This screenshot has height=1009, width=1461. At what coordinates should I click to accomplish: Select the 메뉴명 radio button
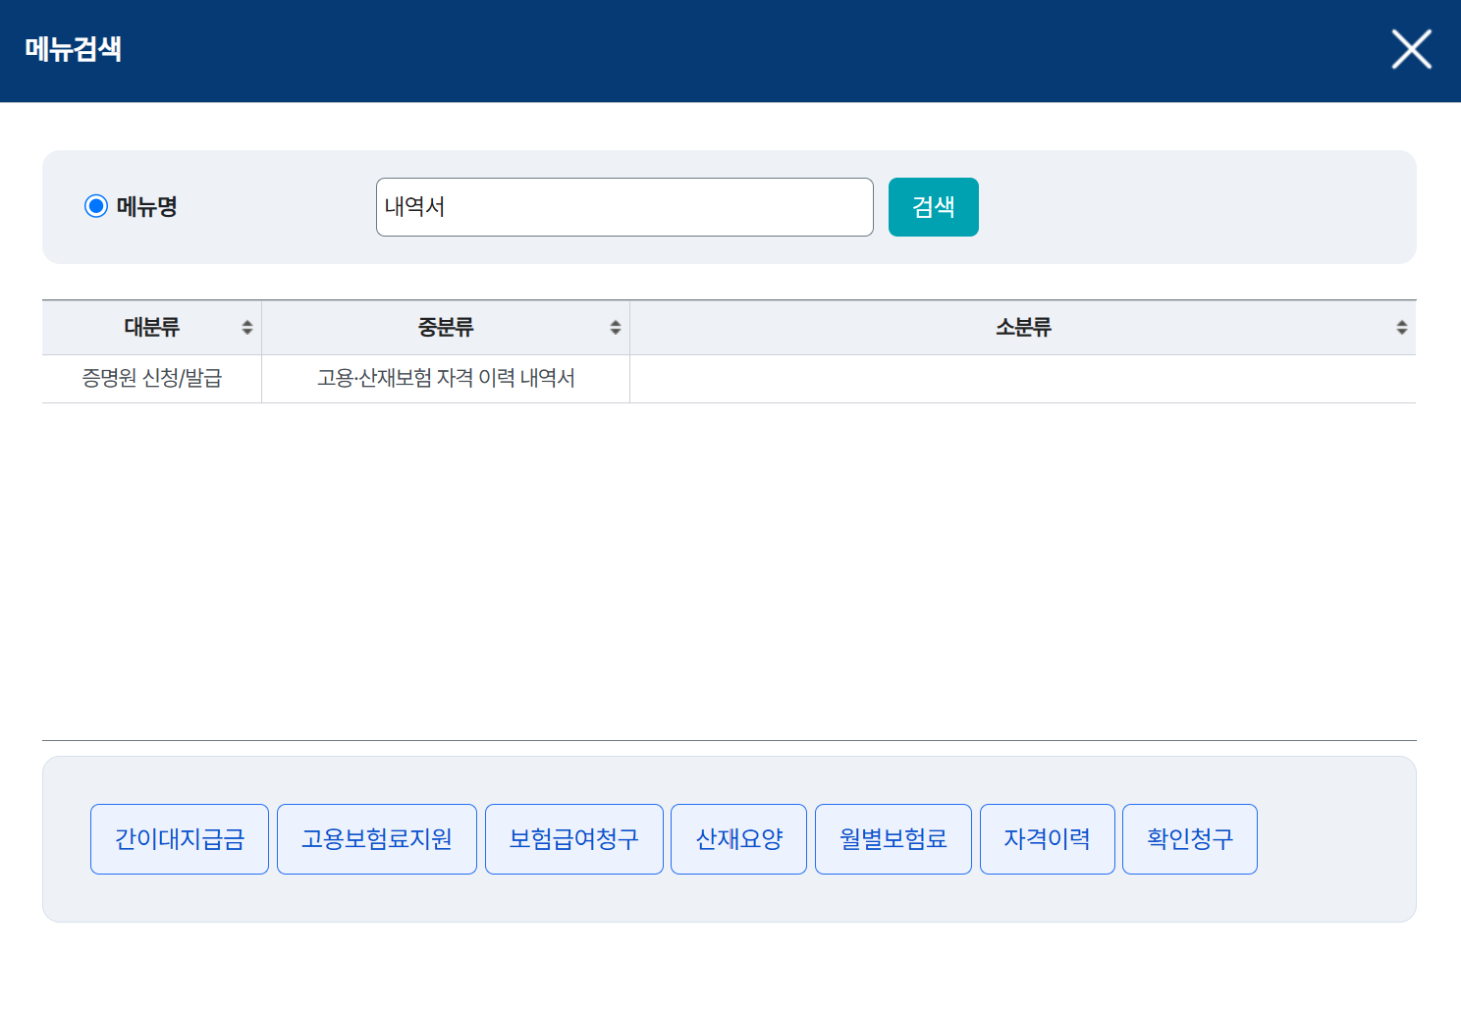click(96, 206)
